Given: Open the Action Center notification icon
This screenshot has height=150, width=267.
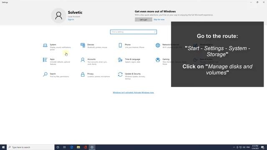Looking at the screenshot, I should (262, 147).
